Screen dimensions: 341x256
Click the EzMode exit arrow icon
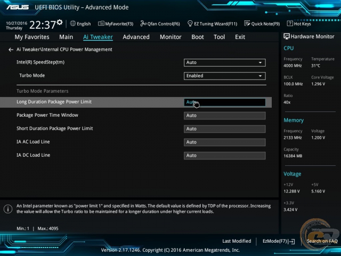point(291,241)
